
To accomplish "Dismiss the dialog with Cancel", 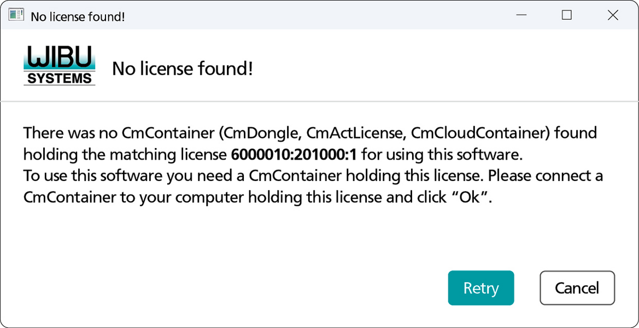I will pyautogui.click(x=577, y=288).
